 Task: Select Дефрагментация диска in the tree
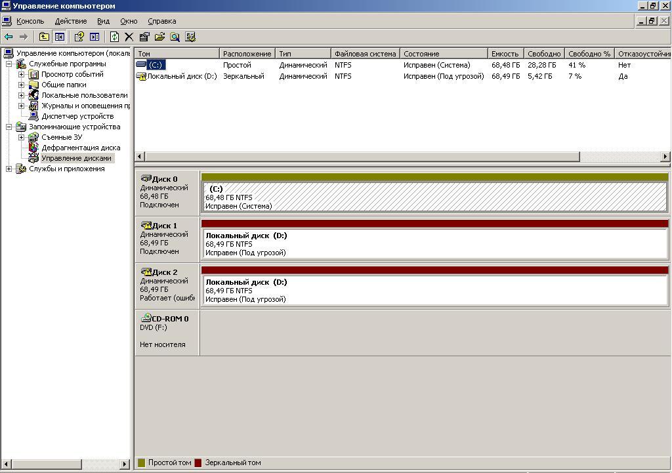pyautogui.click(x=80, y=148)
